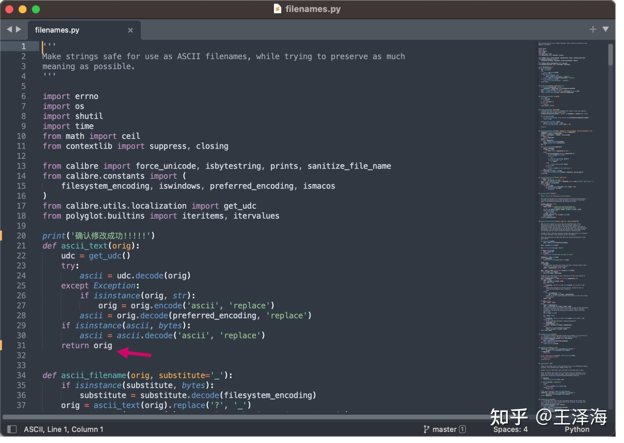Click 'sanitize_file_name' on line 13
This screenshot has width=624, height=443.
(349, 166)
